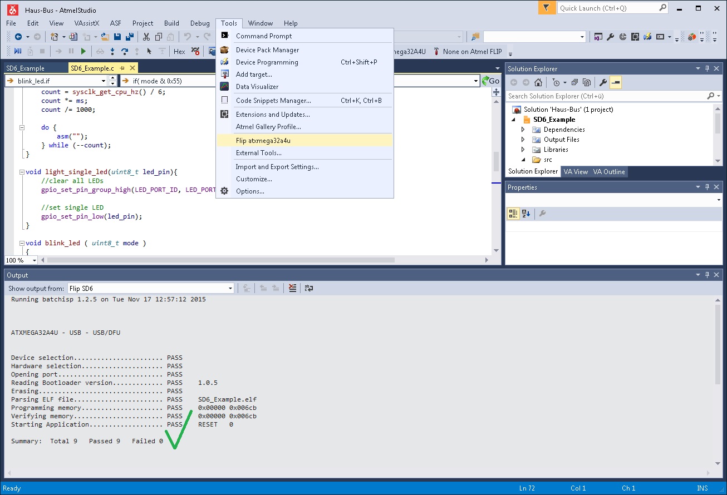Select the SD6_Example project node
Screen dimensions: 727x495
coord(554,120)
